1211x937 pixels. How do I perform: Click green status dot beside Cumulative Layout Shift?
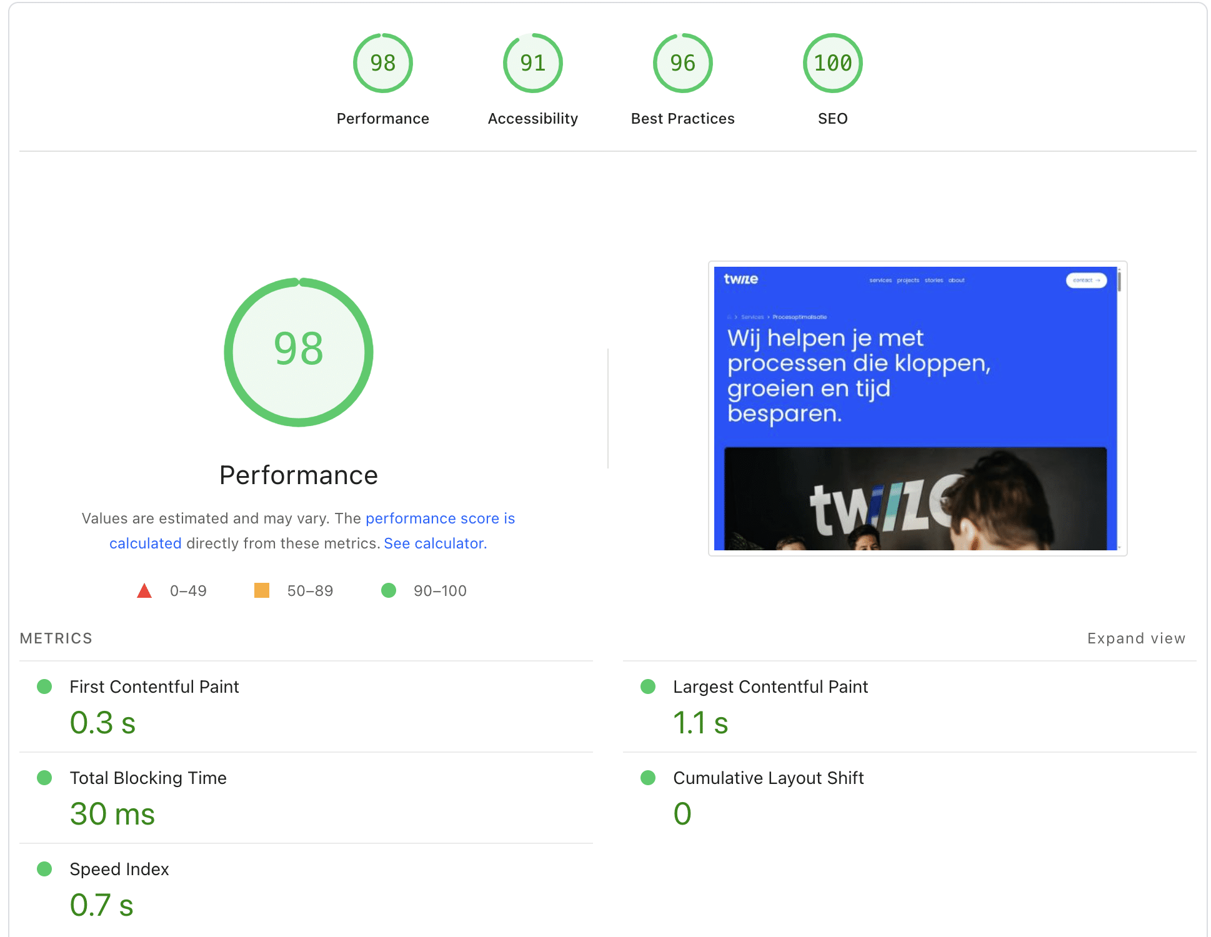coord(648,778)
